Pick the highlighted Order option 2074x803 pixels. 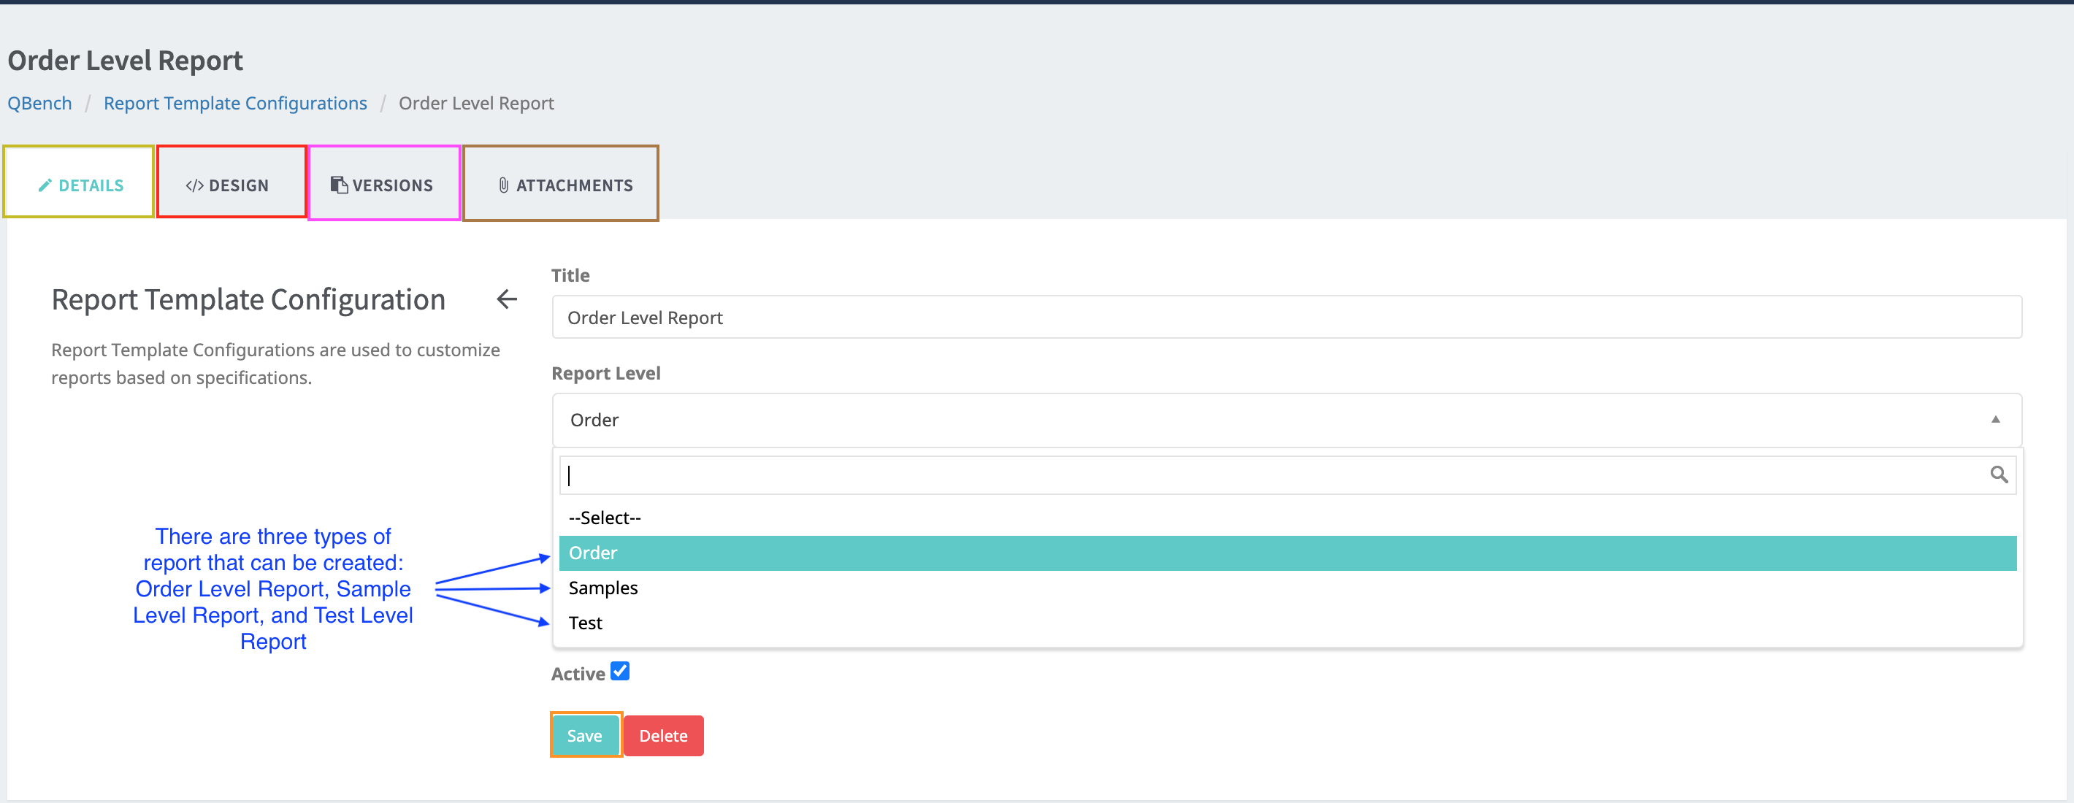point(594,553)
